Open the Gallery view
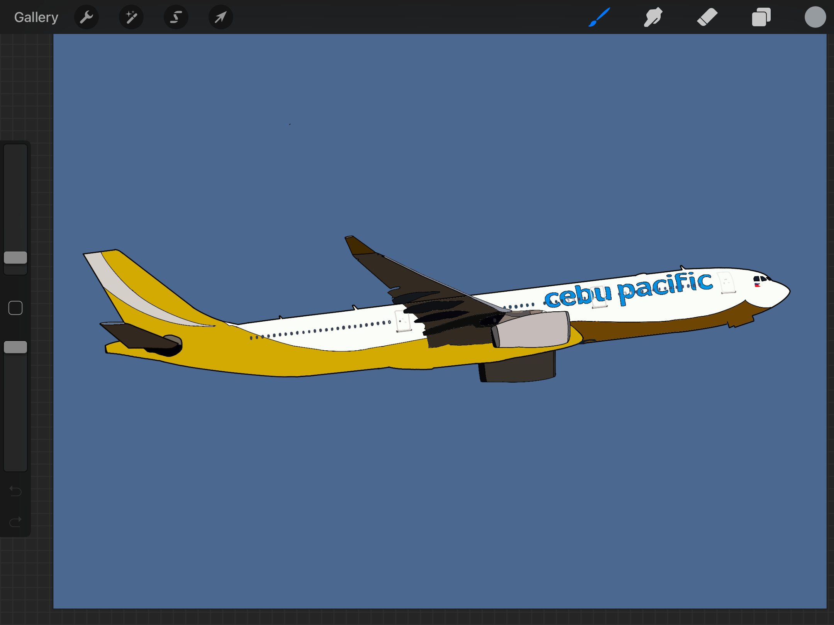This screenshot has width=834, height=625. click(x=36, y=17)
